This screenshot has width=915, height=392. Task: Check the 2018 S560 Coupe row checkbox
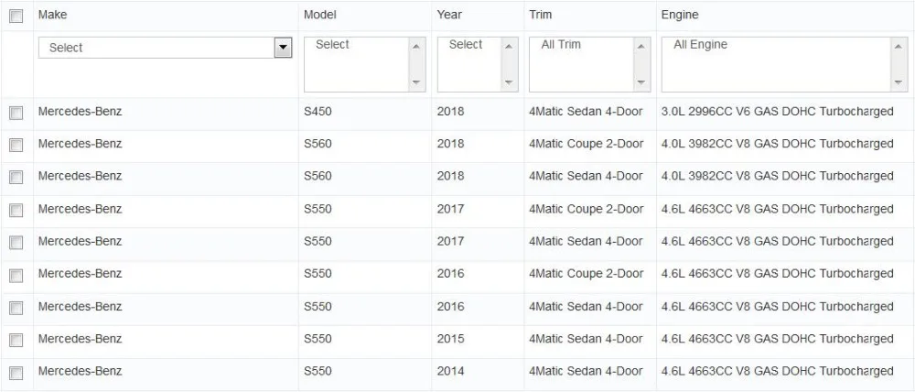(x=16, y=145)
